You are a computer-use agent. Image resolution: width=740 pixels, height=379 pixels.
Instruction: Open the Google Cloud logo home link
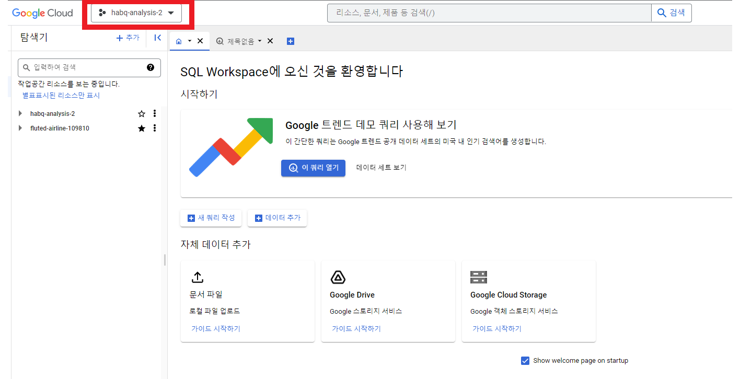(42, 13)
